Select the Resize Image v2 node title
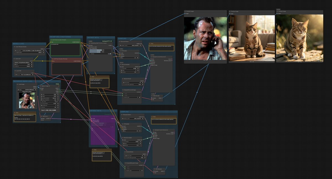 (x=46, y=86)
